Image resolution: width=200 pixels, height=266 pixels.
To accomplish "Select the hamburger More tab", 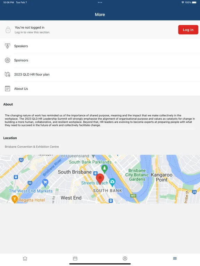I will coord(175,258).
